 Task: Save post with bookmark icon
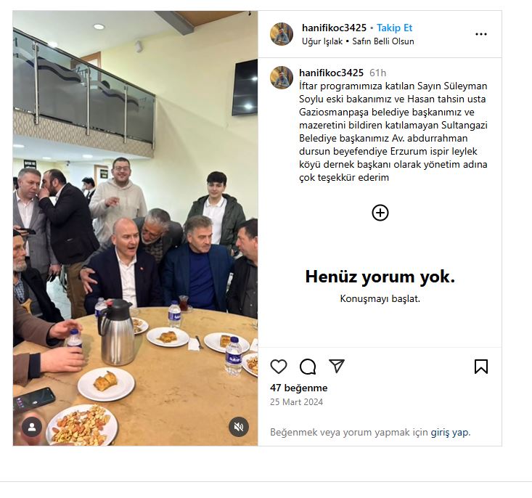(480, 367)
